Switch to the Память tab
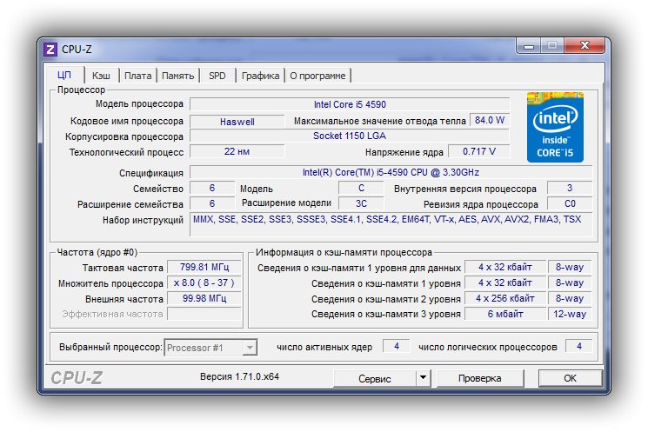 point(177,76)
